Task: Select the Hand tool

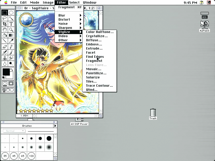Action: click(5, 30)
